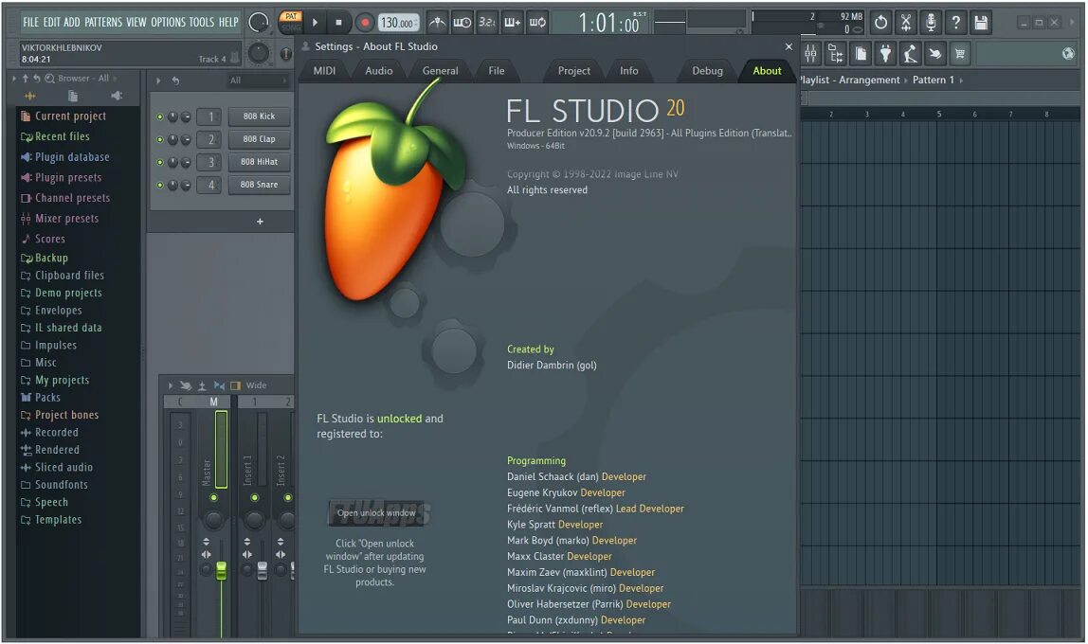Click the time display showing 1:01:00

click(x=609, y=24)
